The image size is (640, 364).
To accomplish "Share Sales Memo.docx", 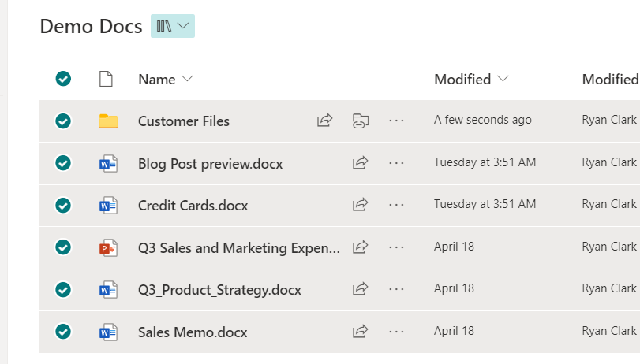I will pos(361,331).
